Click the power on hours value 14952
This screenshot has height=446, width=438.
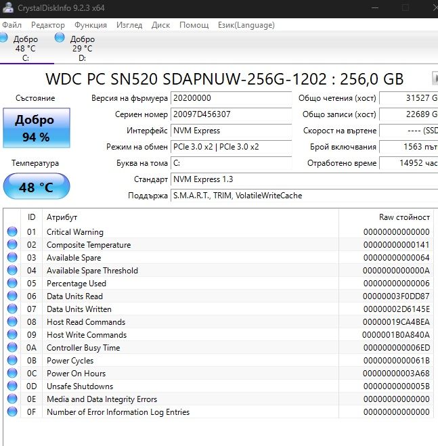click(409, 163)
